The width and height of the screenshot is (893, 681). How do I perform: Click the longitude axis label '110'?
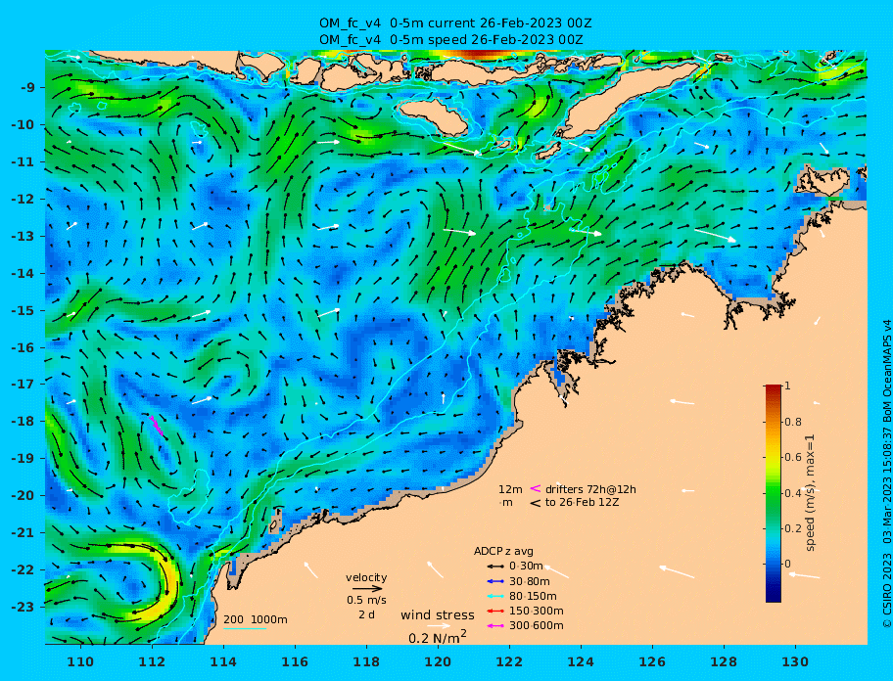(x=80, y=661)
